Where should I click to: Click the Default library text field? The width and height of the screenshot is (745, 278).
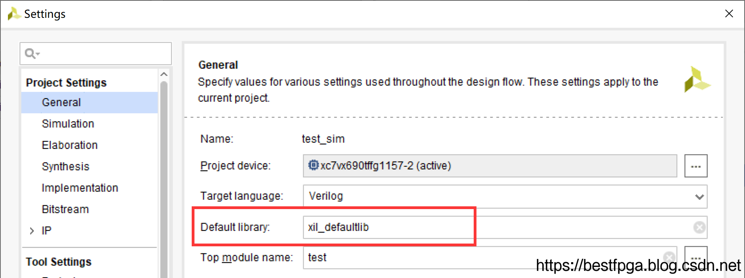pyautogui.click(x=505, y=227)
